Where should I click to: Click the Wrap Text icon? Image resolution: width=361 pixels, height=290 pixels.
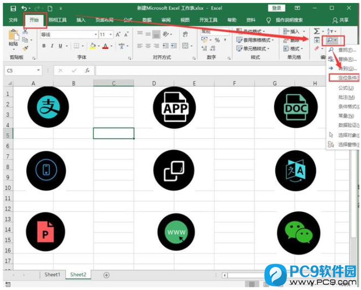(x=185, y=34)
